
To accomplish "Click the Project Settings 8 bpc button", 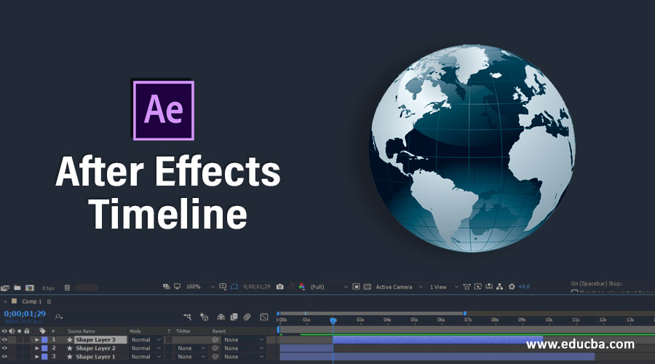I will tap(49, 288).
